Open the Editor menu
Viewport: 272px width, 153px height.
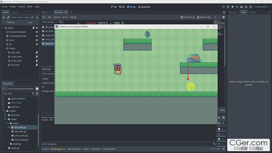click(30, 6)
